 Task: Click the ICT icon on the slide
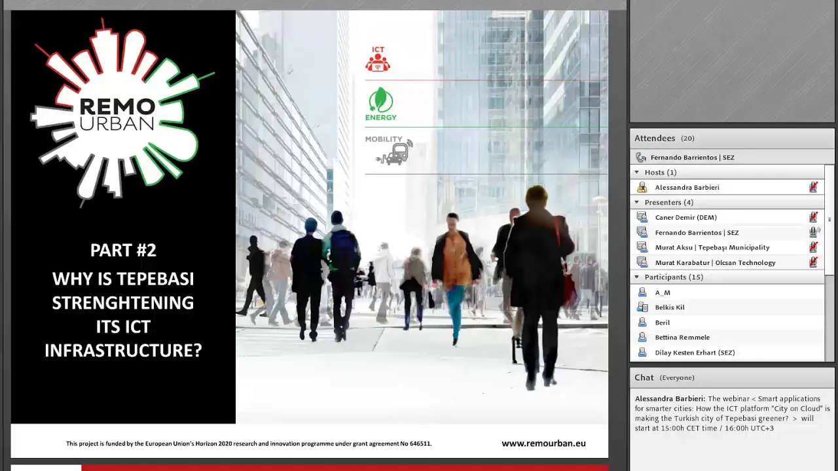[x=378, y=59]
